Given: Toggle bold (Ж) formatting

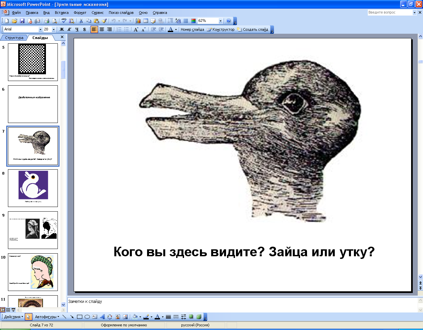Looking at the screenshot, I should click(62, 29).
